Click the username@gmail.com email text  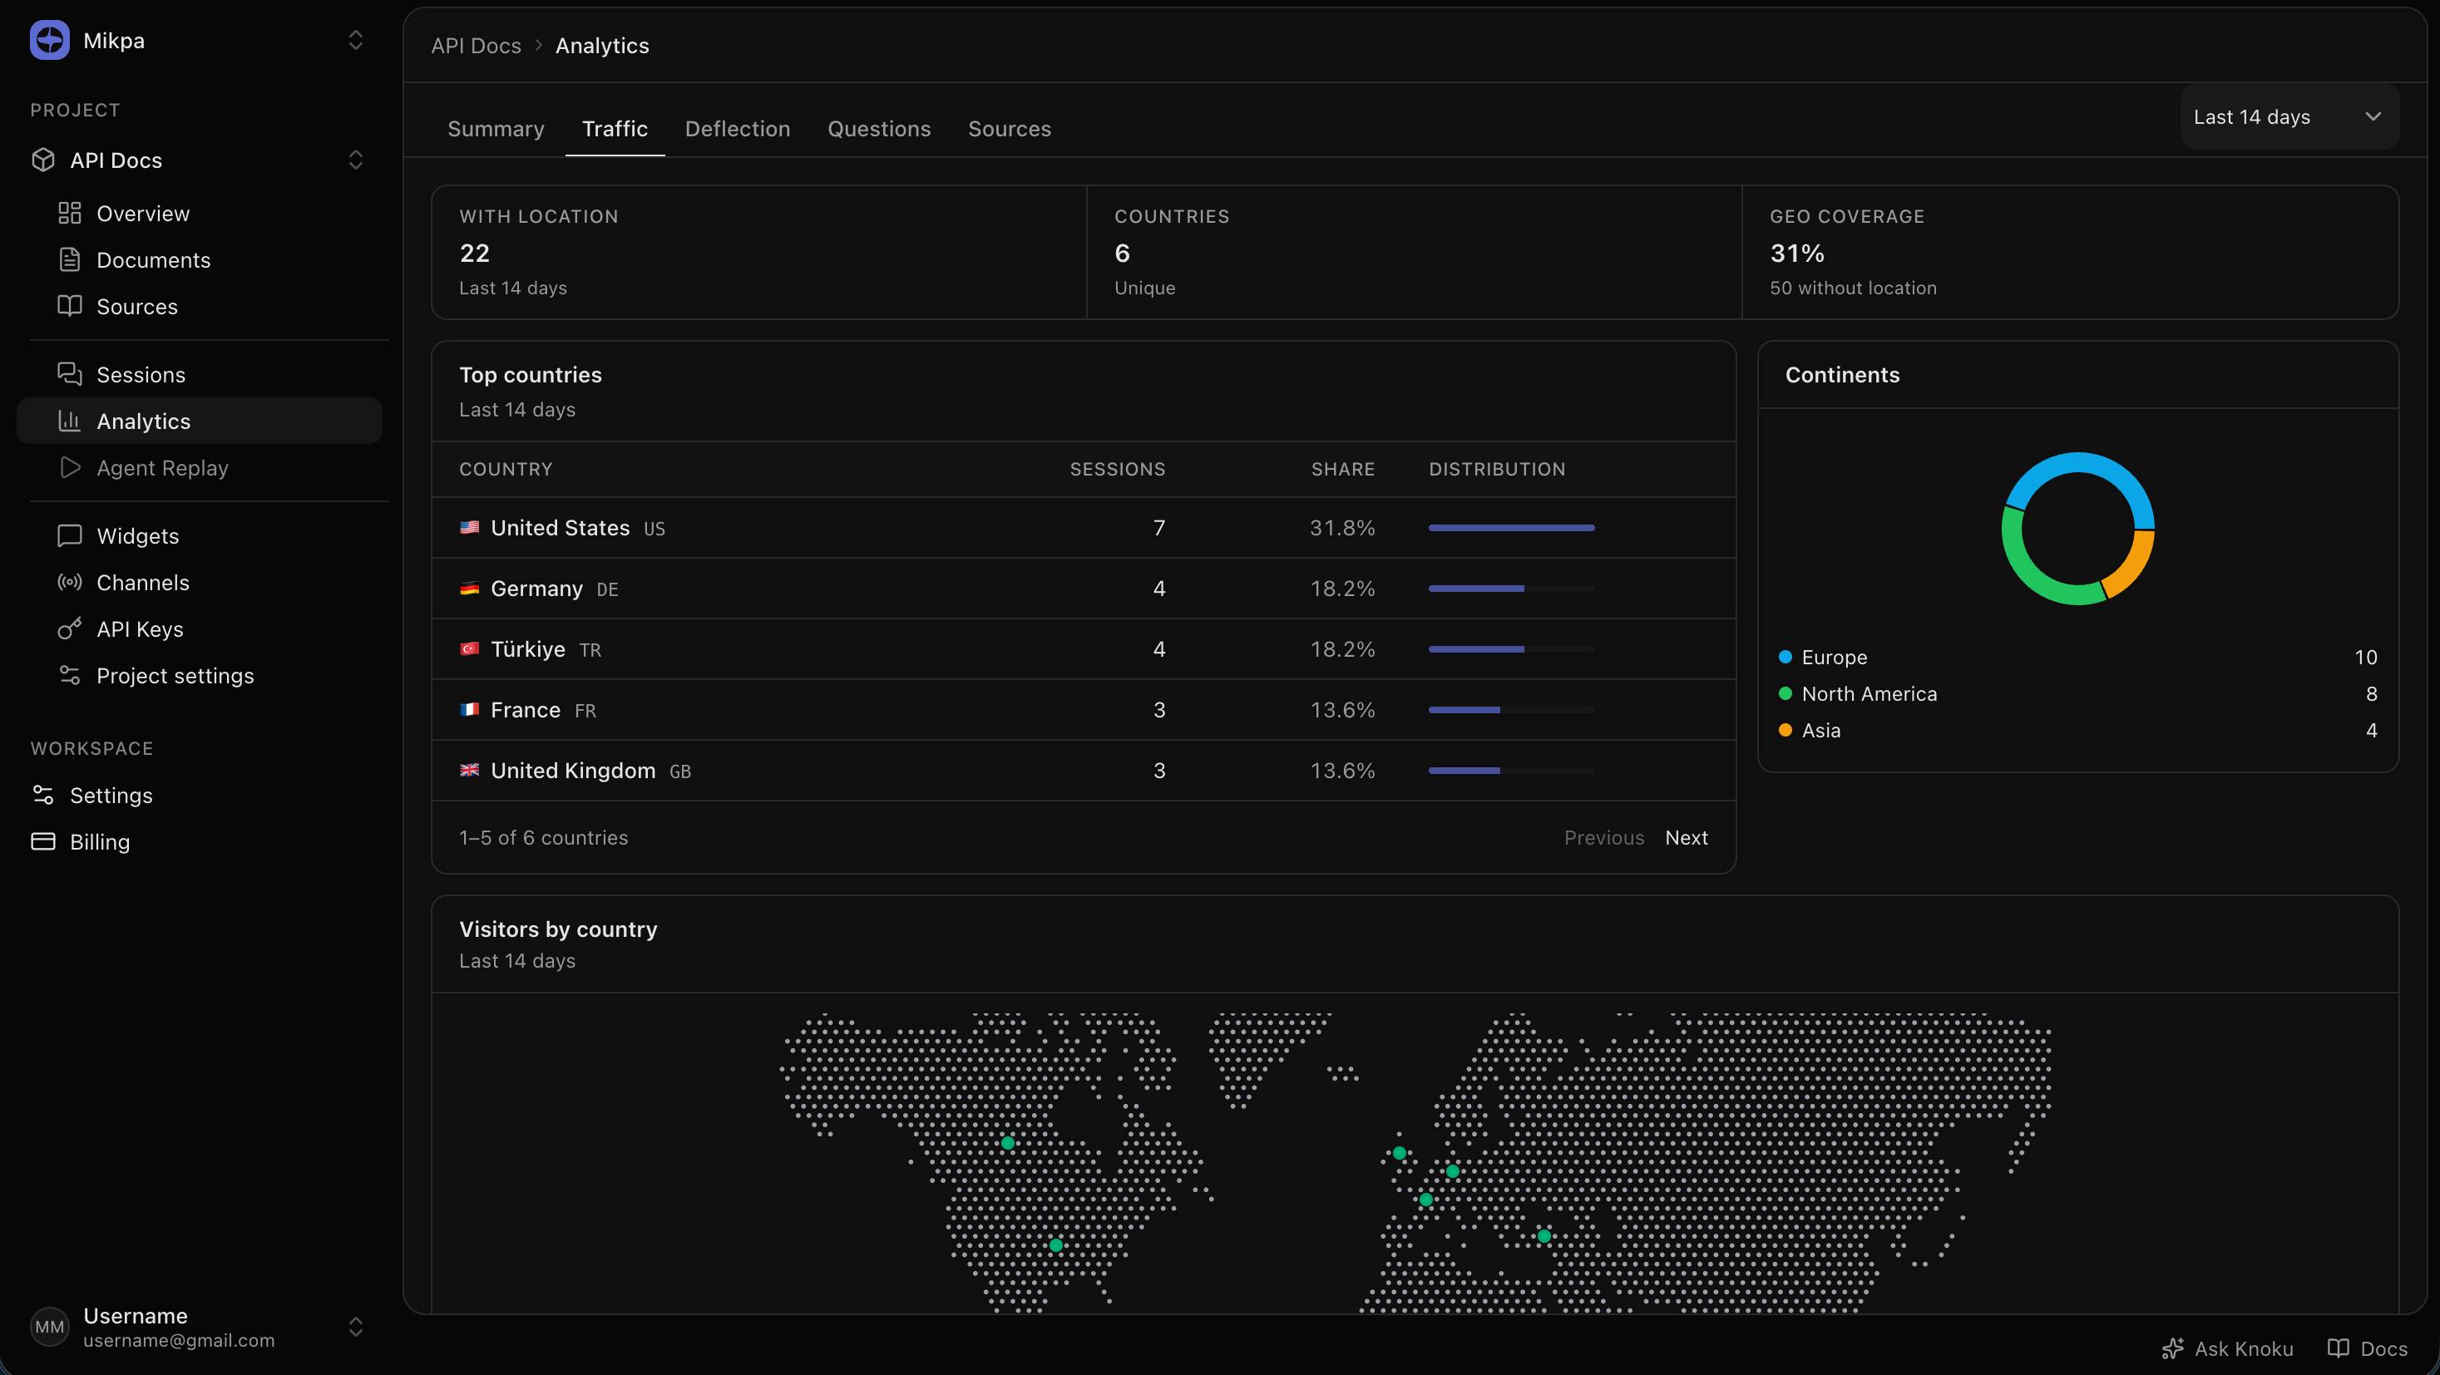179,1340
